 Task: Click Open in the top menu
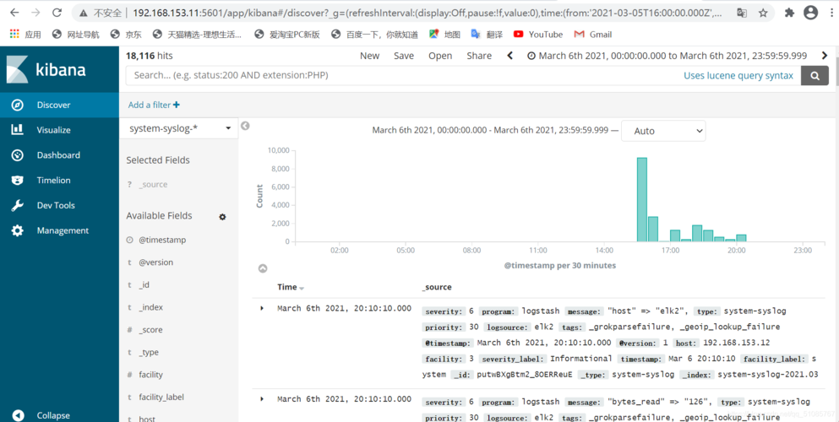tap(440, 56)
